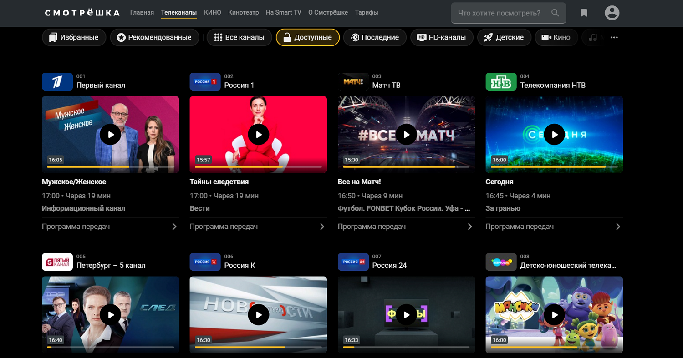This screenshot has width=683, height=358.
Task: Click the НТВ channel logo
Action: pos(501,81)
